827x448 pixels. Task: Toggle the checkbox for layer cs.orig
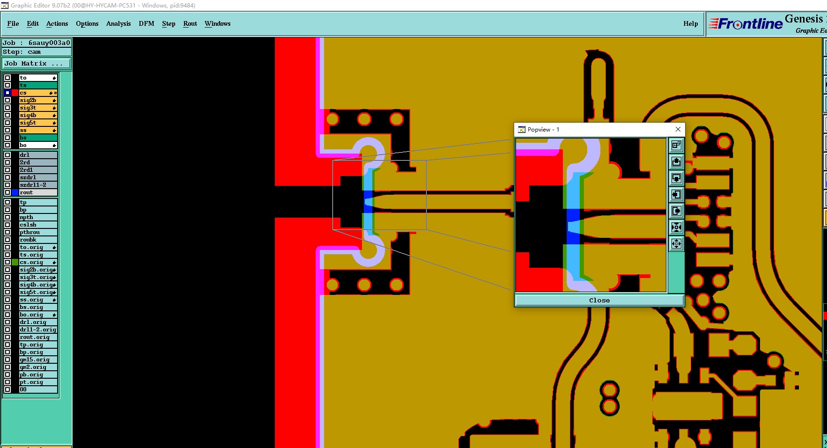7,262
